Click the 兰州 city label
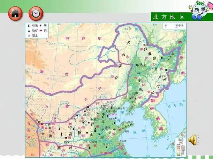 (x=42, y=134)
